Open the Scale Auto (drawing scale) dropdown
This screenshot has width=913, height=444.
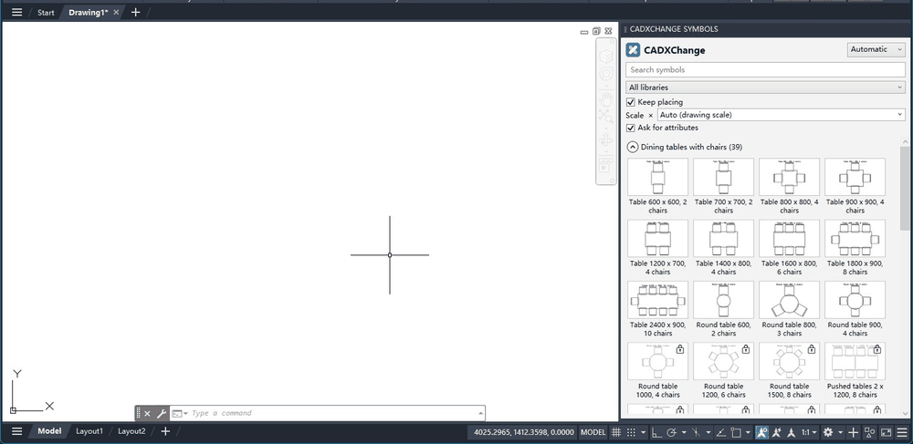pos(781,115)
